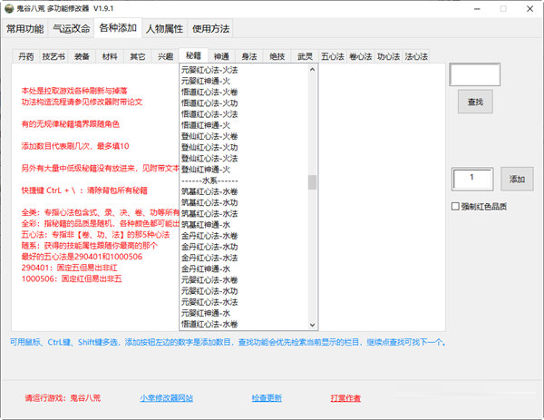The width and height of the screenshot is (544, 420).
Task: Open the 五心法 sub-tab
Action: click(333, 56)
